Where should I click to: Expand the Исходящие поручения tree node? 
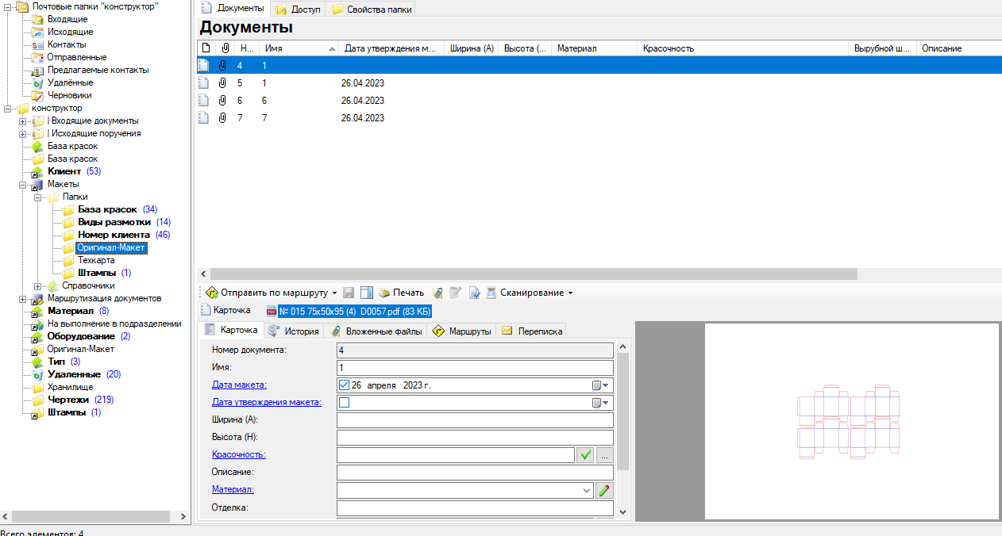tap(23, 133)
